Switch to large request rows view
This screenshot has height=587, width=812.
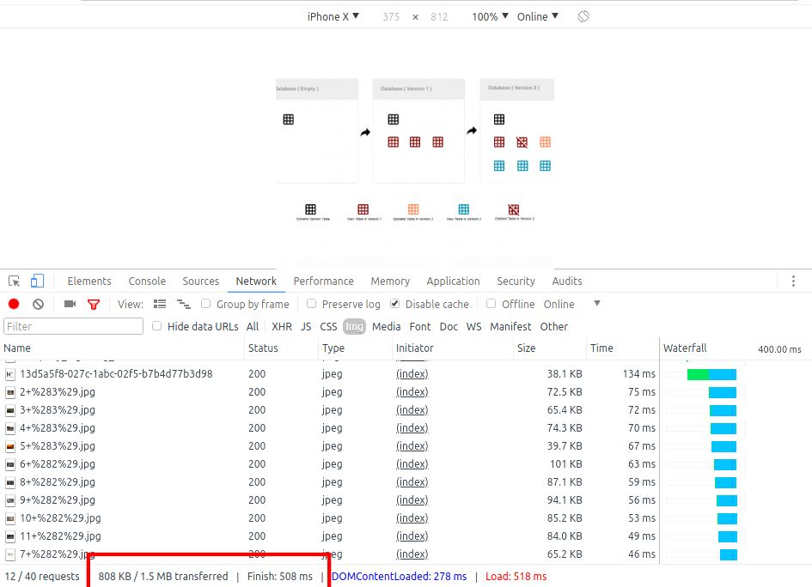[x=160, y=304]
